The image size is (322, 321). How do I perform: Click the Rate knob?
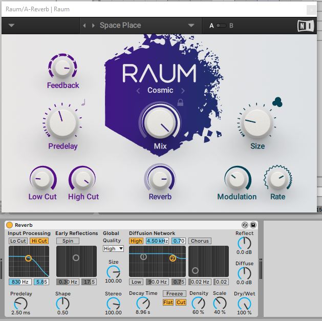[277, 179]
